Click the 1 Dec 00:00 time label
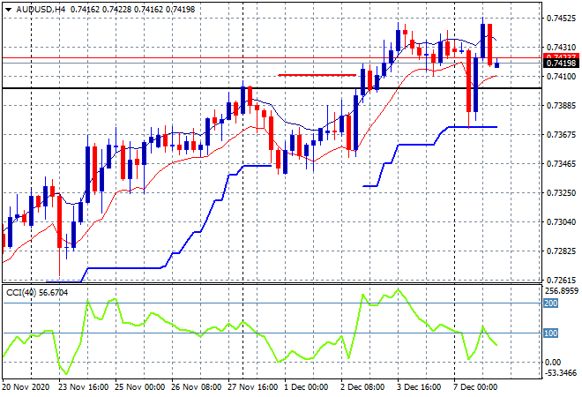Screen dimensions: 582x397 tap(306, 387)
